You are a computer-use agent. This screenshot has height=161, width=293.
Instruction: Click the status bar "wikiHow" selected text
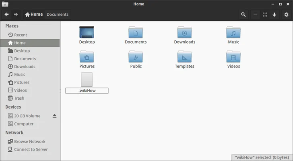pyautogui.click(x=262, y=157)
